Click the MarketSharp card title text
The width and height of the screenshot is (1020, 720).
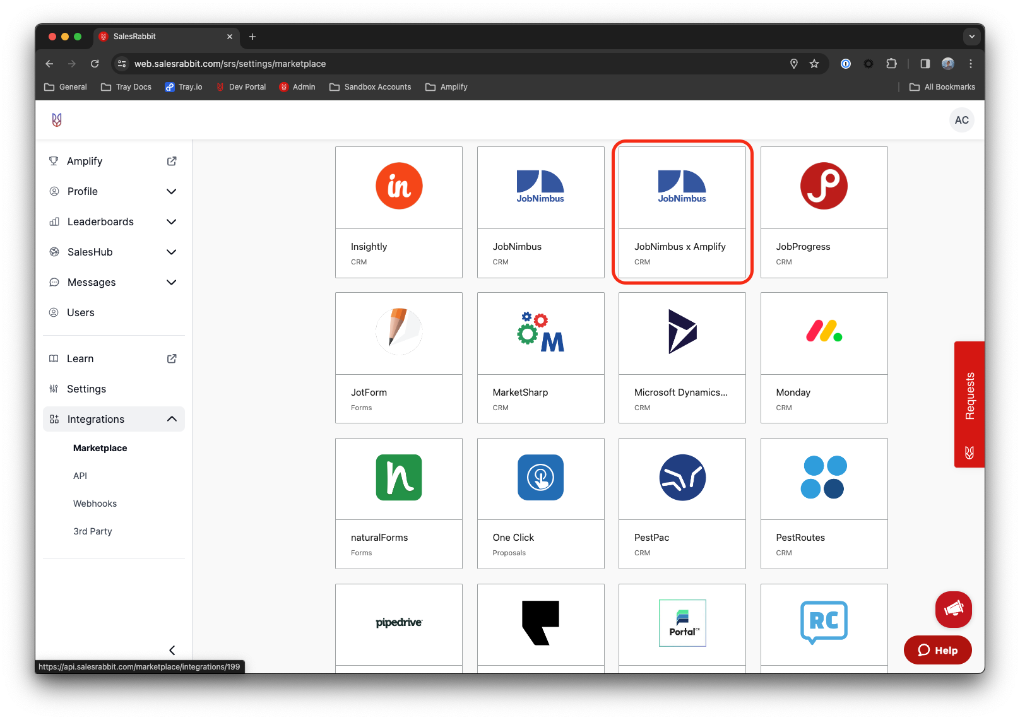[520, 392]
